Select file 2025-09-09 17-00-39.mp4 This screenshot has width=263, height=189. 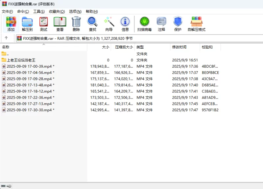[29, 66]
